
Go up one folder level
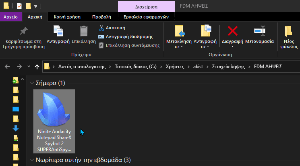37,67
